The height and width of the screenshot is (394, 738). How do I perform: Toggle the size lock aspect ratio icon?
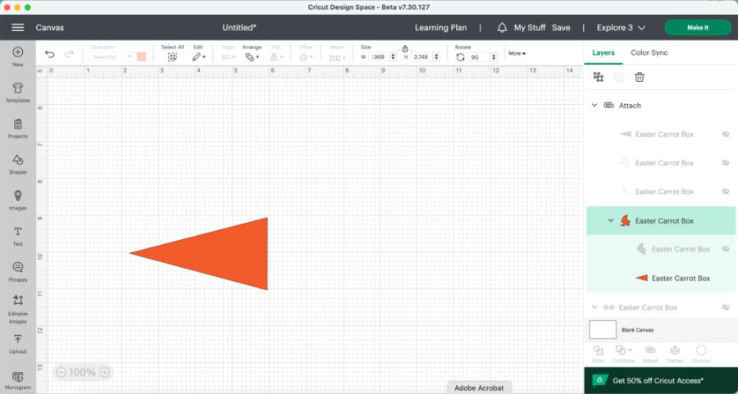coord(405,48)
